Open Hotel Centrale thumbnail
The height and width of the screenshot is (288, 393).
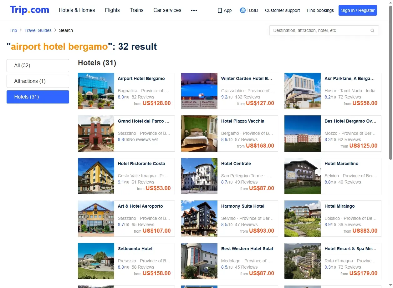pyautogui.click(x=199, y=176)
